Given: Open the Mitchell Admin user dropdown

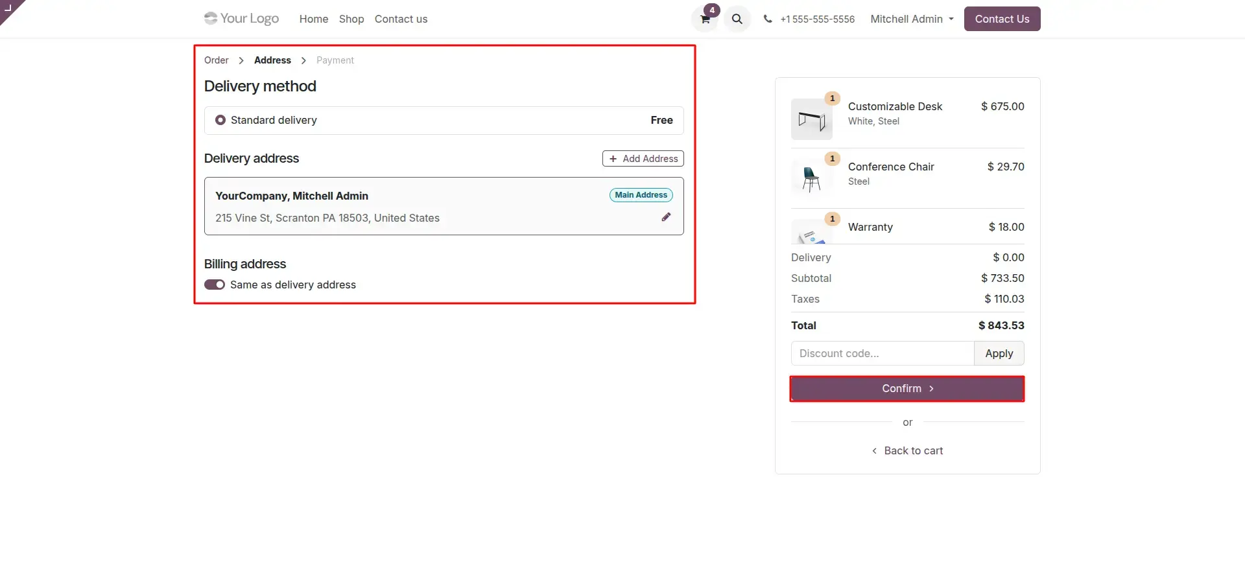Looking at the screenshot, I should 912,19.
